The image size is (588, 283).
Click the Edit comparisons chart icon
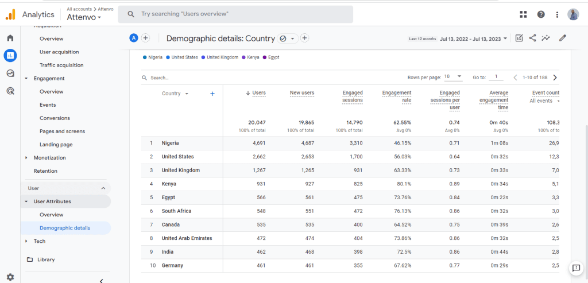point(519,38)
